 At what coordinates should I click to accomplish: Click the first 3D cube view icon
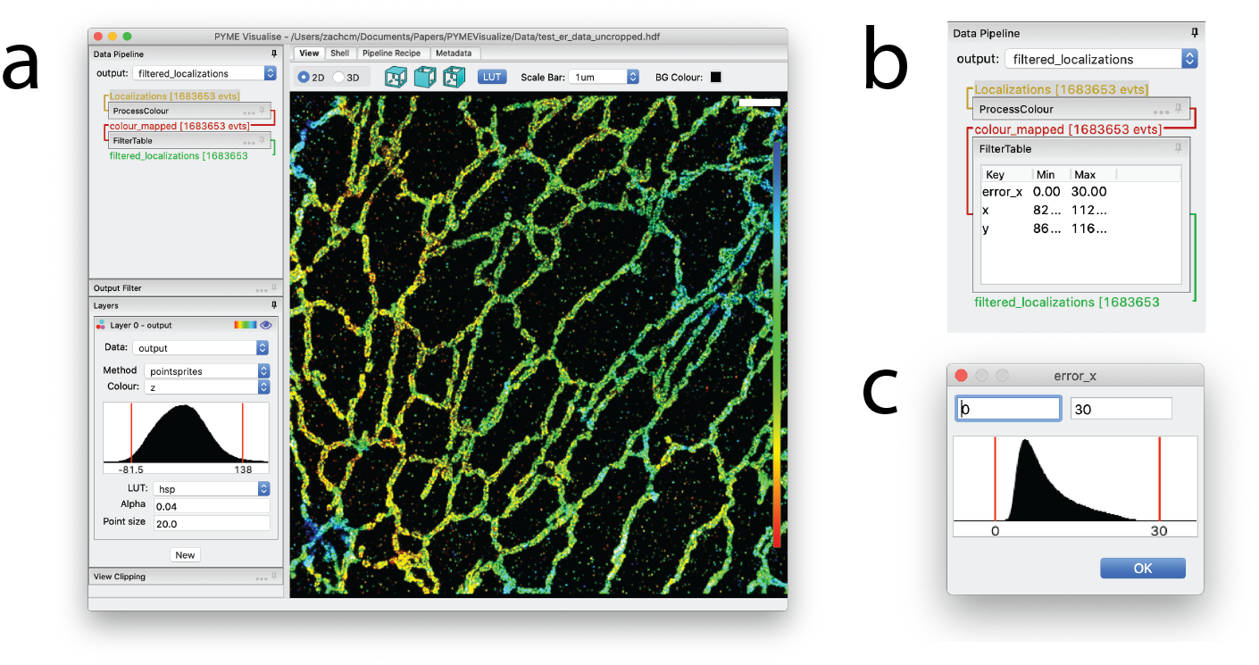(x=395, y=77)
